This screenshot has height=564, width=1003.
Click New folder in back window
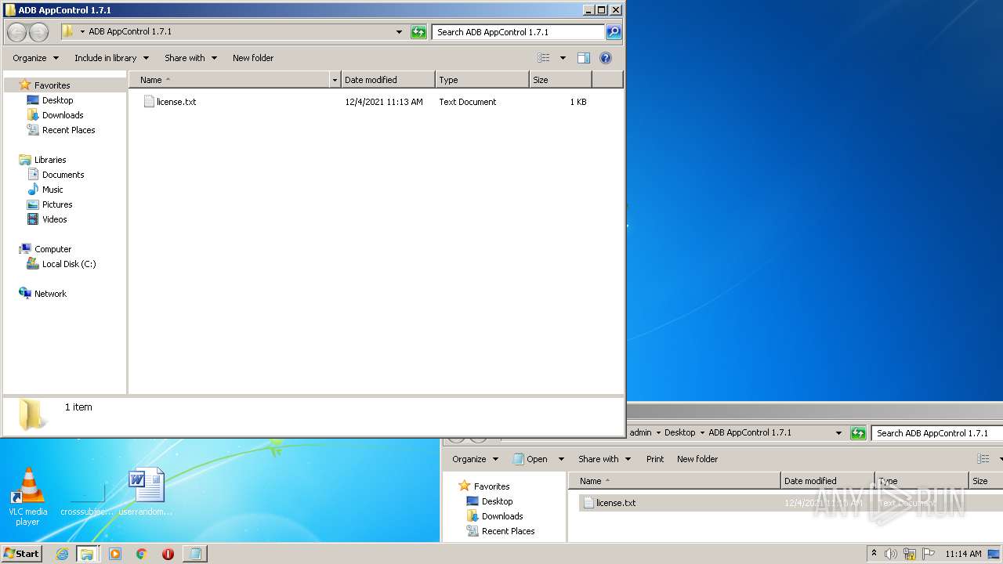pyautogui.click(x=697, y=459)
